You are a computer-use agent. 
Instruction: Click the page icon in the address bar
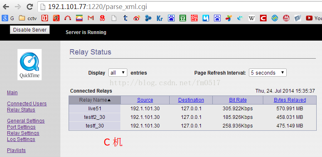point(43,7)
